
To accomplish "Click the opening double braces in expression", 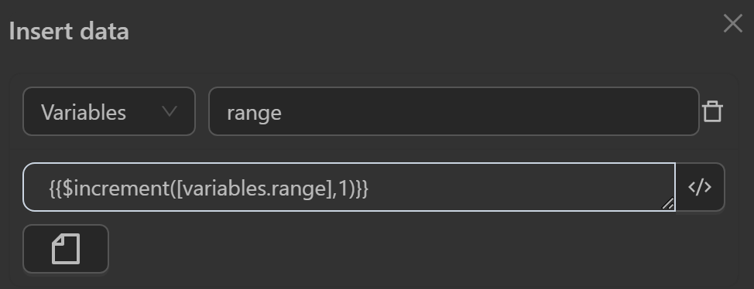I will [56, 189].
